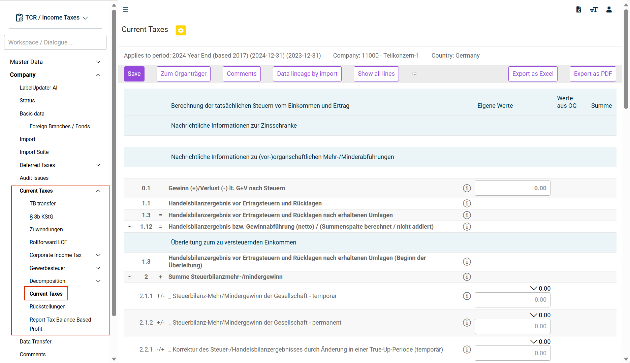This screenshot has width=630, height=363.
Task: Click the text size icon
Action: point(594,9)
